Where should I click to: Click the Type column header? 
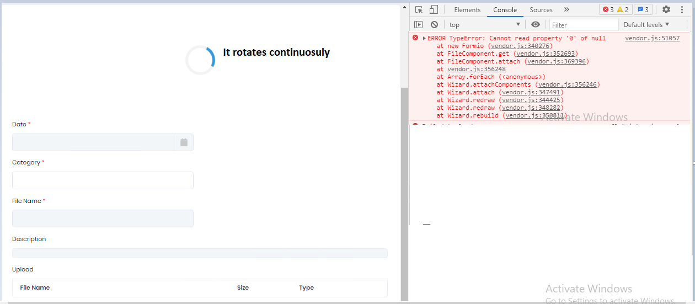(x=306, y=288)
